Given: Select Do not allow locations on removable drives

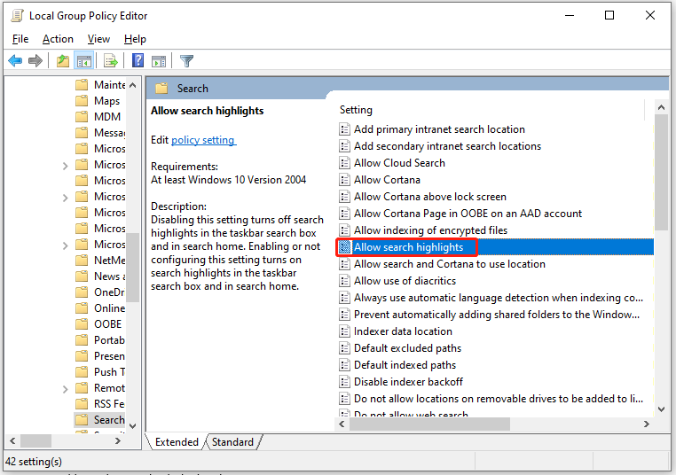Looking at the screenshot, I should (499, 399).
